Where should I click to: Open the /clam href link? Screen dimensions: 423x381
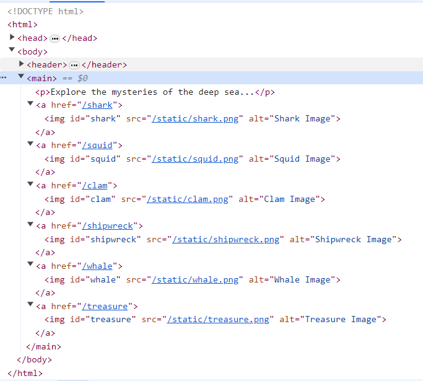click(95, 186)
